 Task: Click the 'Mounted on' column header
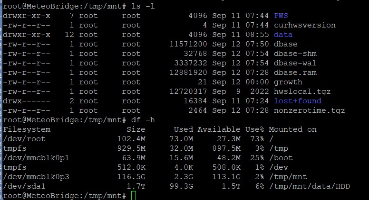[292, 129]
